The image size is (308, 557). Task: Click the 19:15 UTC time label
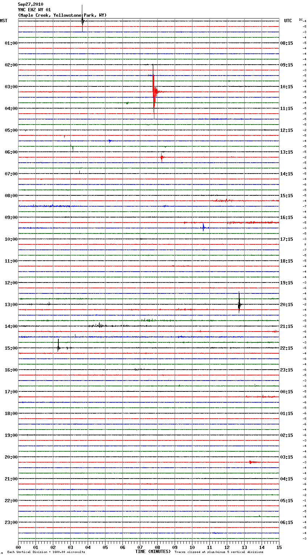pyautogui.click(x=287, y=283)
